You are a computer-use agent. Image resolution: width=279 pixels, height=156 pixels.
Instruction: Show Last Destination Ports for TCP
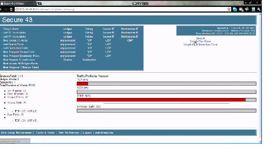(89, 48)
